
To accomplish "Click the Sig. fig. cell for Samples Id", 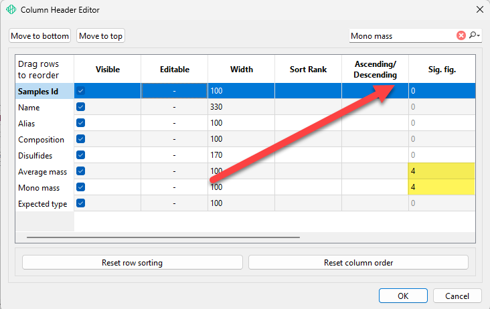I will pos(442,91).
